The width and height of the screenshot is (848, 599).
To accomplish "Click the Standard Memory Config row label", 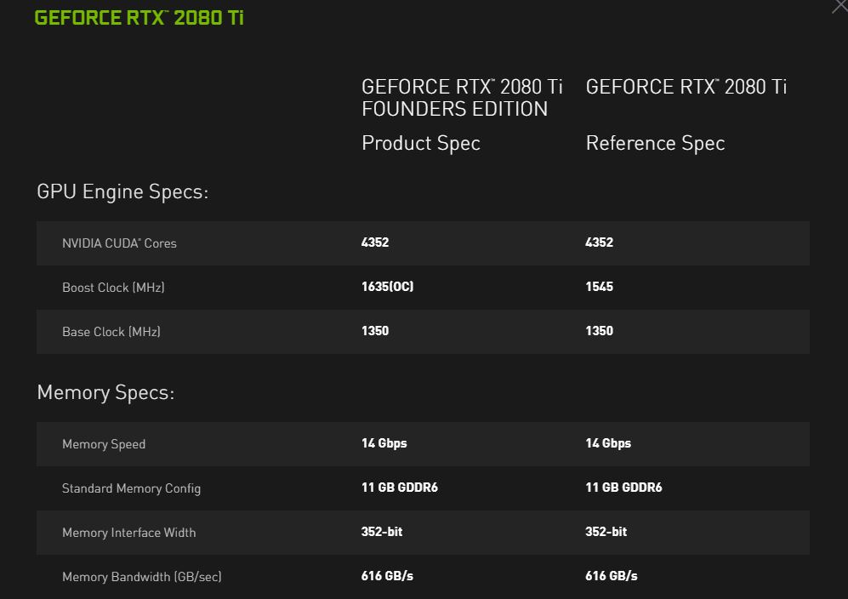I will tap(131, 488).
